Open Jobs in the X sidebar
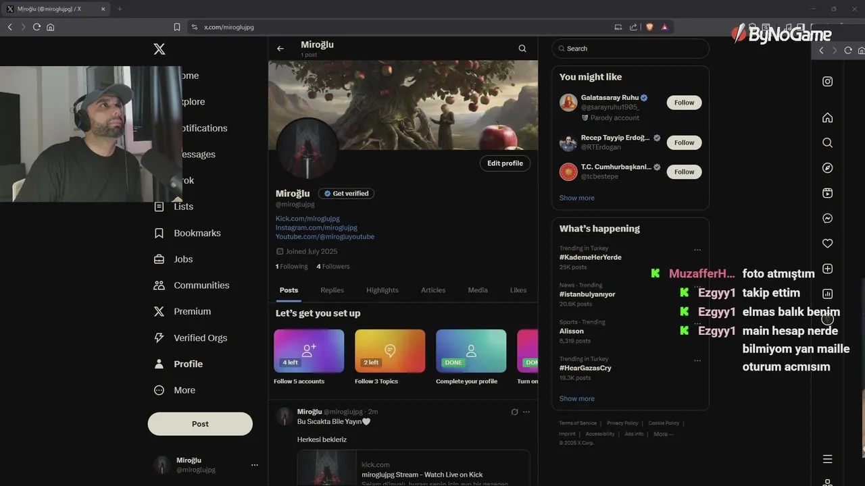The image size is (865, 486). [x=173, y=259]
